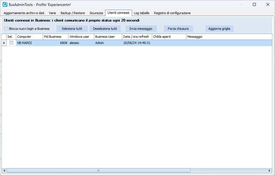The height and width of the screenshot is (176, 275).
Task: Open the Backup / Restore tab
Action: [x=73, y=13]
